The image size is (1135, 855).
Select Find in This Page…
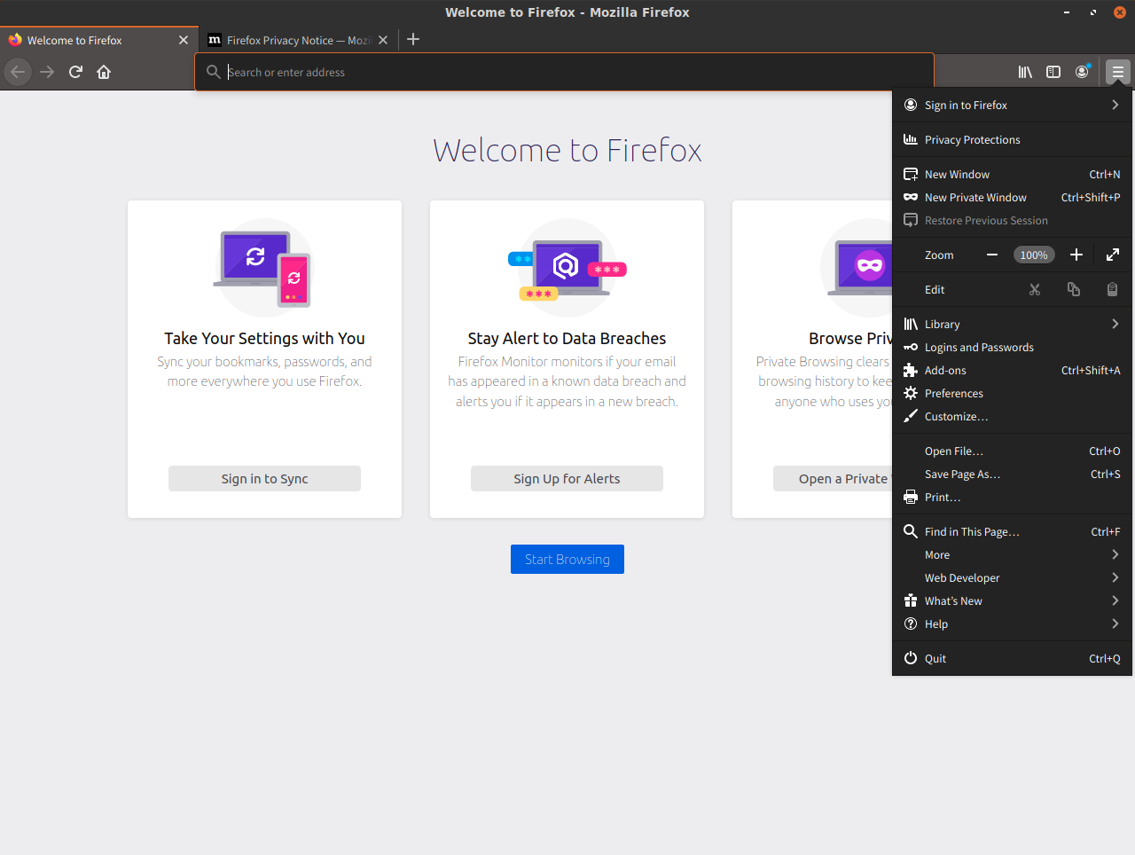point(1012,531)
